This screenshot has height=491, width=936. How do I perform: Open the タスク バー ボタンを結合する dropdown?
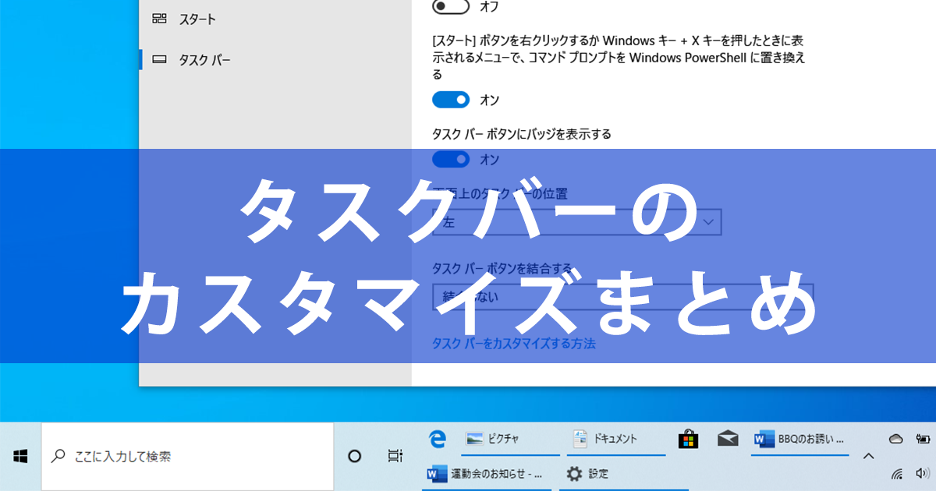(622, 297)
